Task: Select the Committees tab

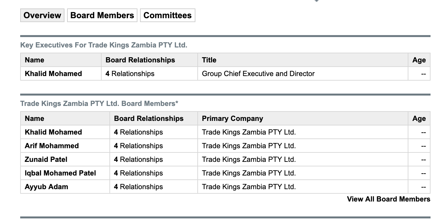Action: pyautogui.click(x=167, y=15)
